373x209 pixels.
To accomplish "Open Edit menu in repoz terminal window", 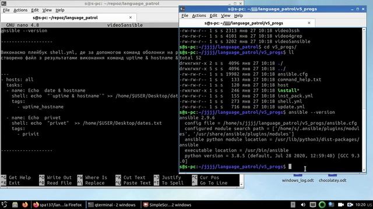I will 35,10.
